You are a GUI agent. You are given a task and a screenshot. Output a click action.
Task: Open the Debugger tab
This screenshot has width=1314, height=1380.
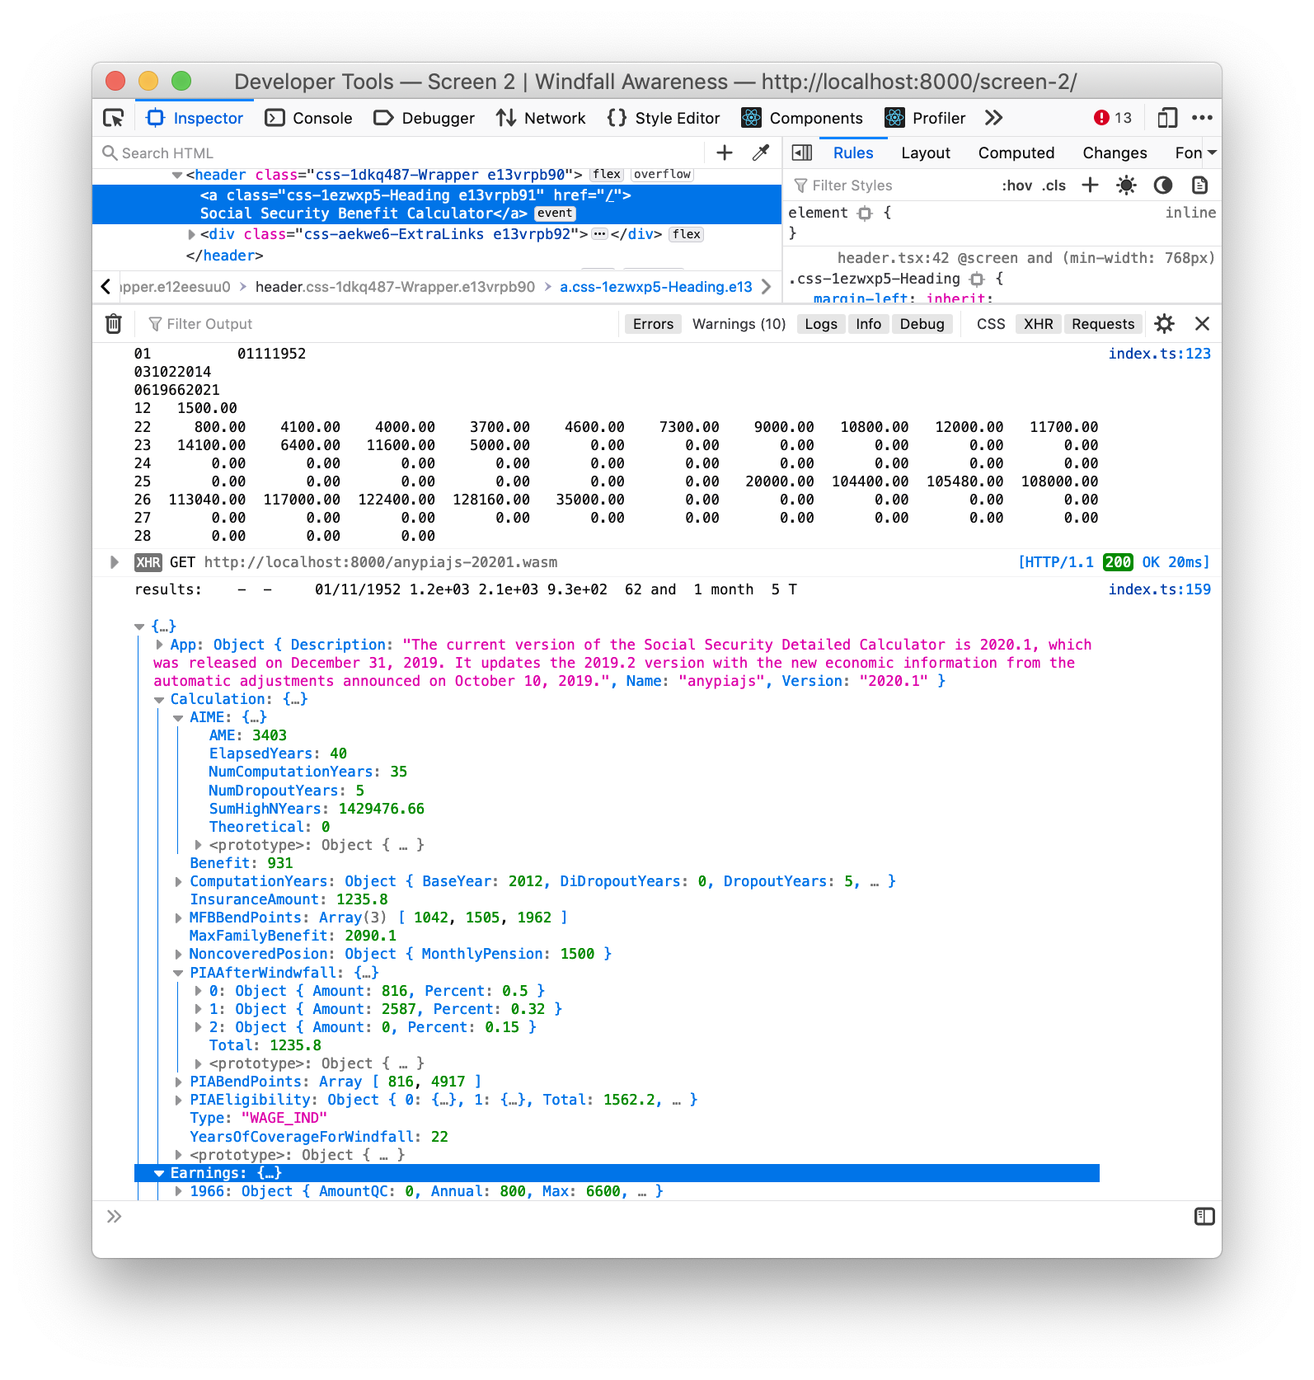[x=425, y=118]
